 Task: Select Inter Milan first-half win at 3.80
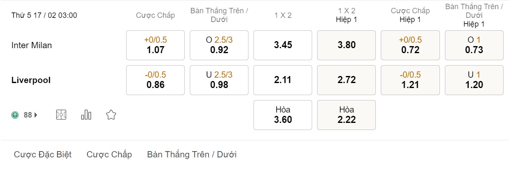[346, 45]
